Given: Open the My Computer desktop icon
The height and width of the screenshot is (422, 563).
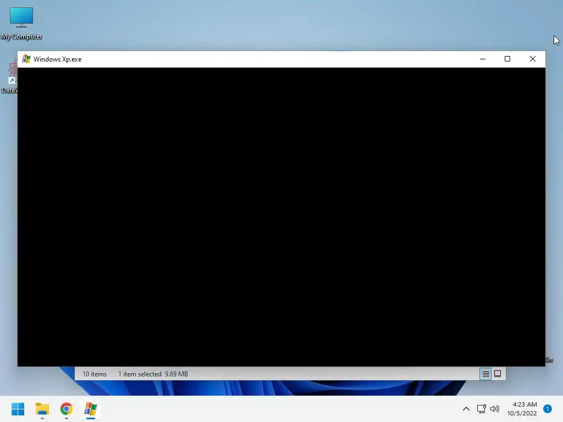Looking at the screenshot, I should [21, 23].
